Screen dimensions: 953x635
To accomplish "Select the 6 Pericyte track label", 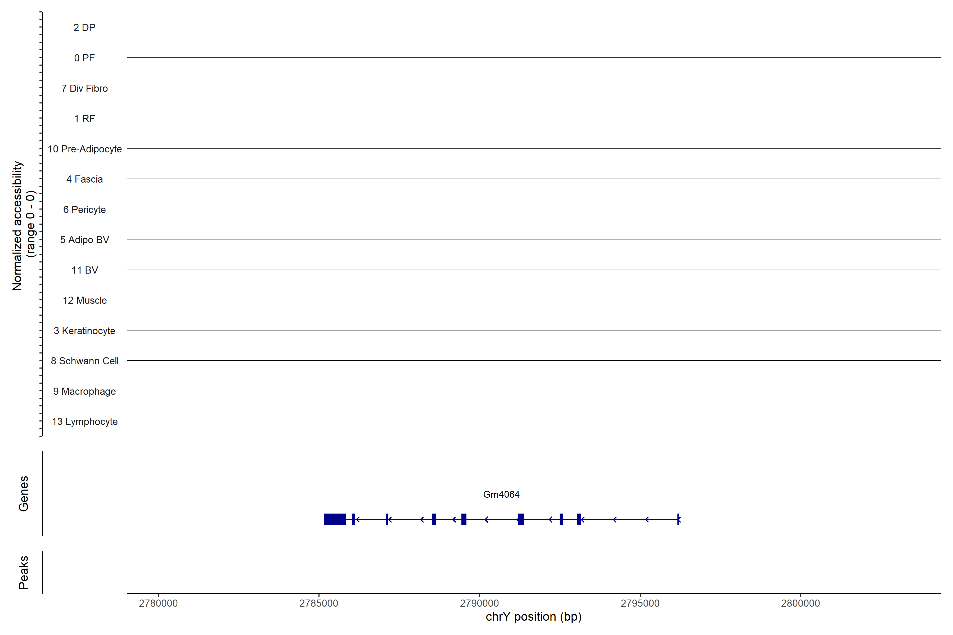I will click(x=84, y=209).
